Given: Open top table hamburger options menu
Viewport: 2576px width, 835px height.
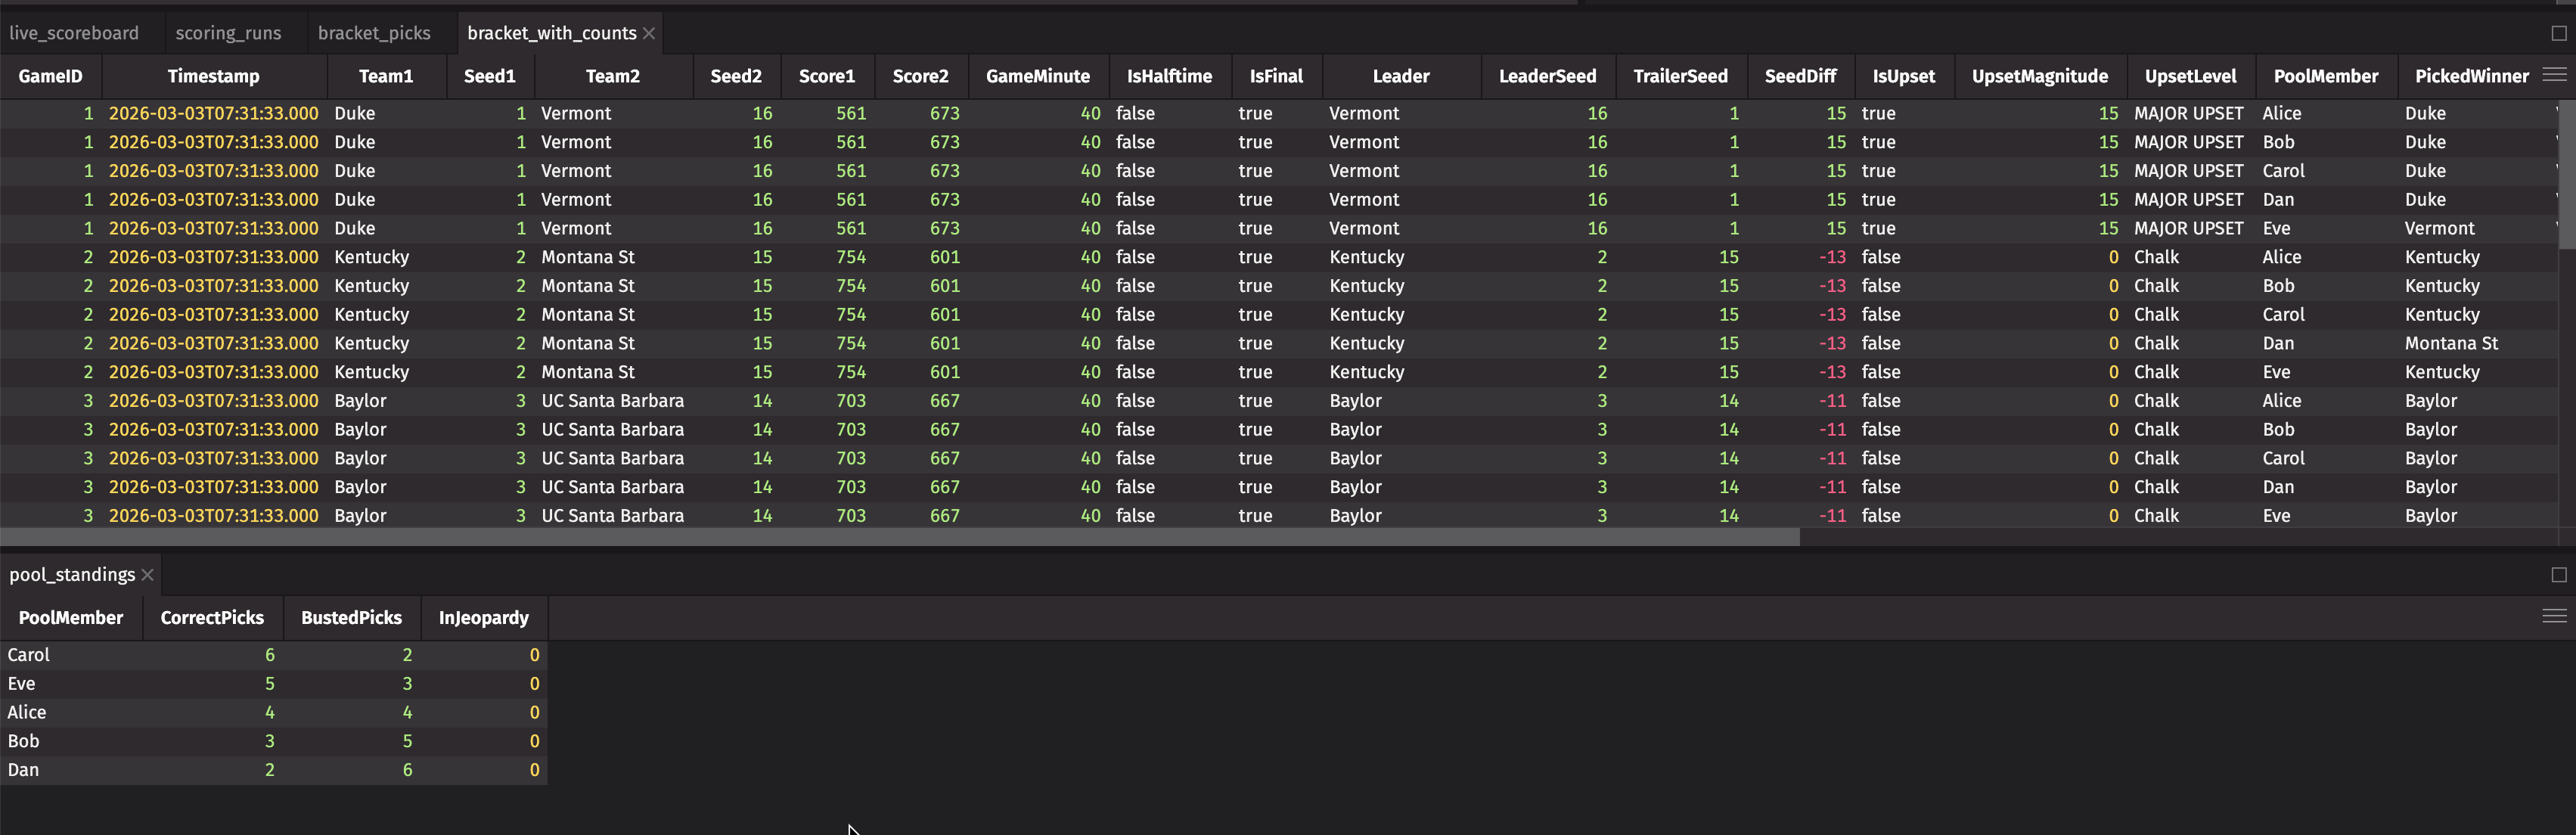Looking at the screenshot, I should (x=2554, y=75).
